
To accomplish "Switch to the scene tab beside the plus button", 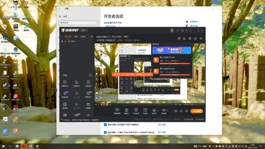I will (x=83, y=36).
